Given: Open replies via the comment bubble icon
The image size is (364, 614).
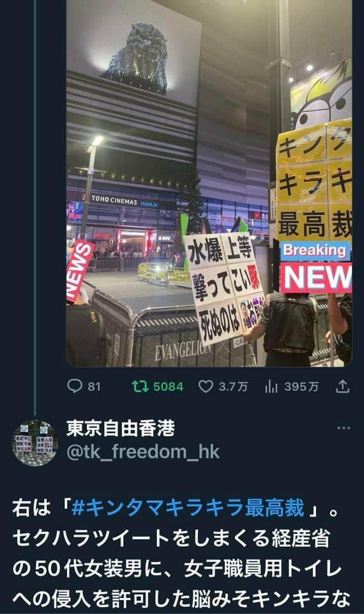Looking at the screenshot, I should tap(74, 386).
